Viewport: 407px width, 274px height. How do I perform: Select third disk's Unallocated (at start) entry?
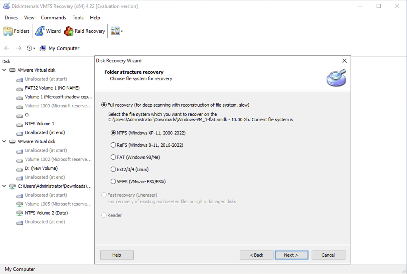[x=46, y=195]
